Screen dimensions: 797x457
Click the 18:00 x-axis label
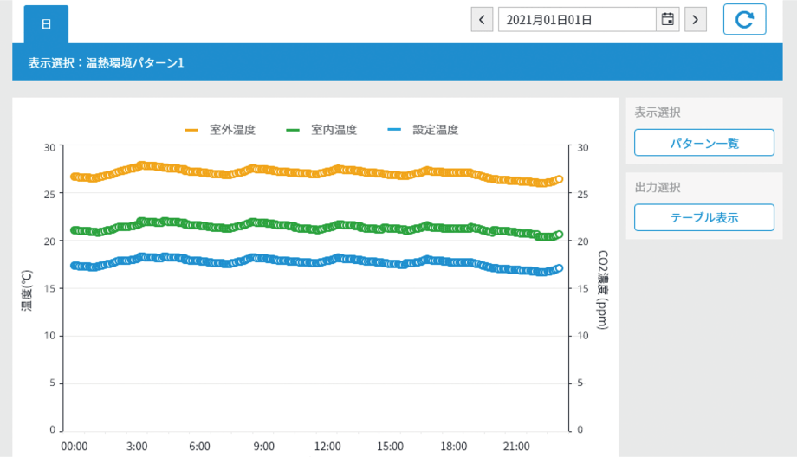point(453,447)
